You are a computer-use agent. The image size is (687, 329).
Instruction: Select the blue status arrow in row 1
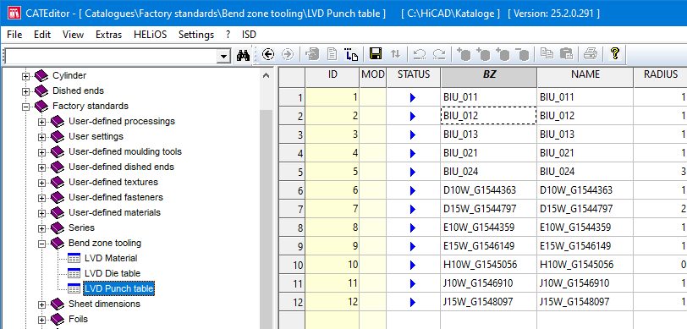[412, 98]
